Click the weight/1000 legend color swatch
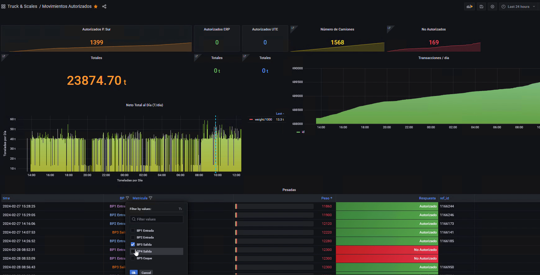This screenshot has height=275, width=540. (x=251, y=120)
